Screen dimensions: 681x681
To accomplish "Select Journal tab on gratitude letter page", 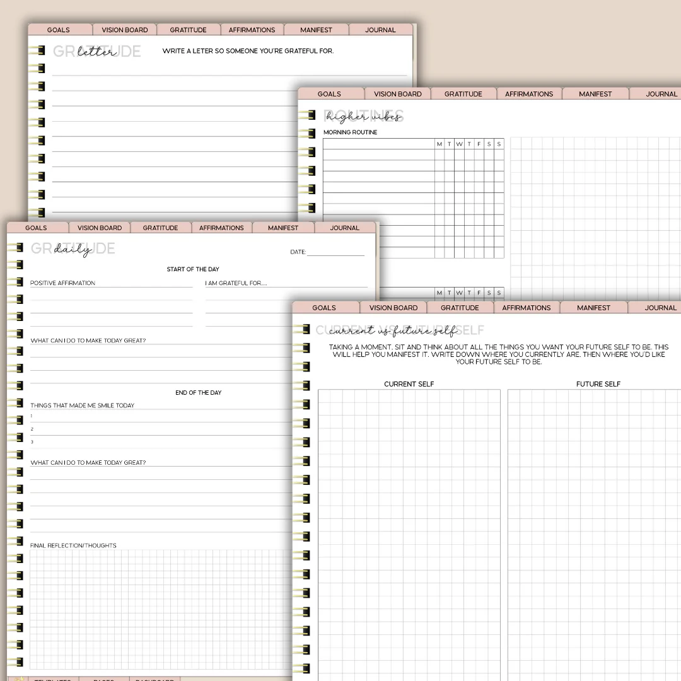I will point(380,30).
